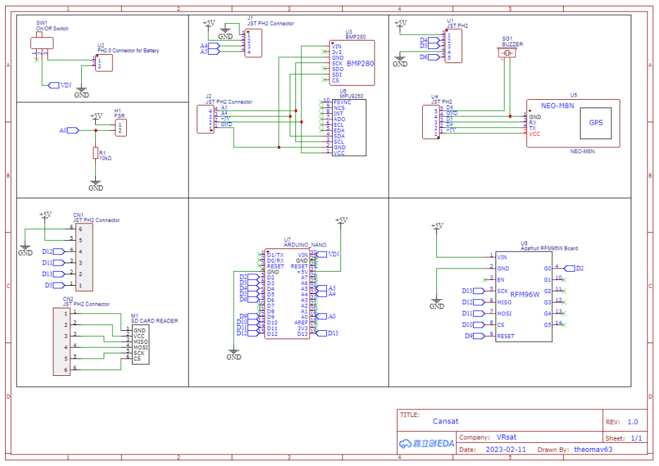Select the MPU9250 U6 component
Screen dimensions: 659x466
click(349, 127)
